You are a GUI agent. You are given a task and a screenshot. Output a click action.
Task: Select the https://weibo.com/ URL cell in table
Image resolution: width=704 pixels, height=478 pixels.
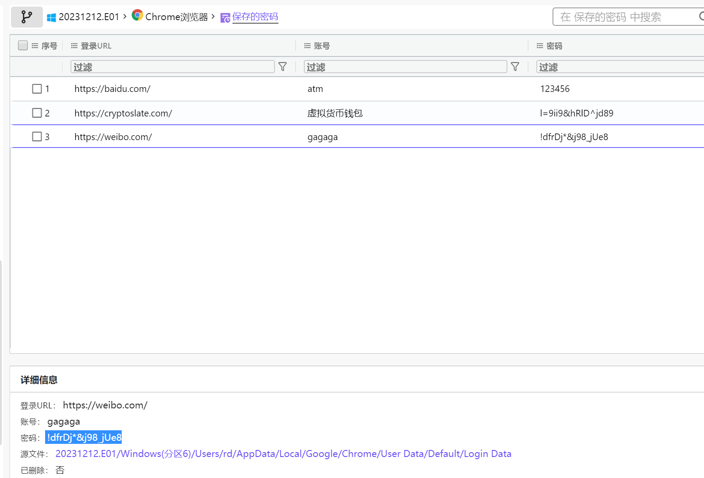113,137
